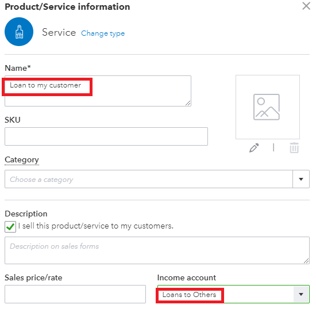Click the Service type heading text
This screenshot has height=312, width=316.
point(59,32)
